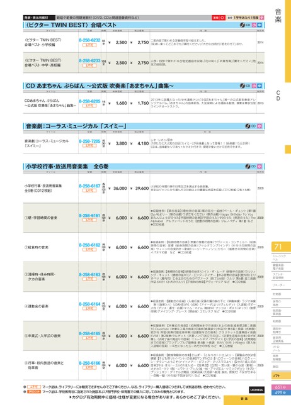This screenshot has height=405, width=291.
Task: Click the title ④運動会の音楽
Action: point(37,306)
